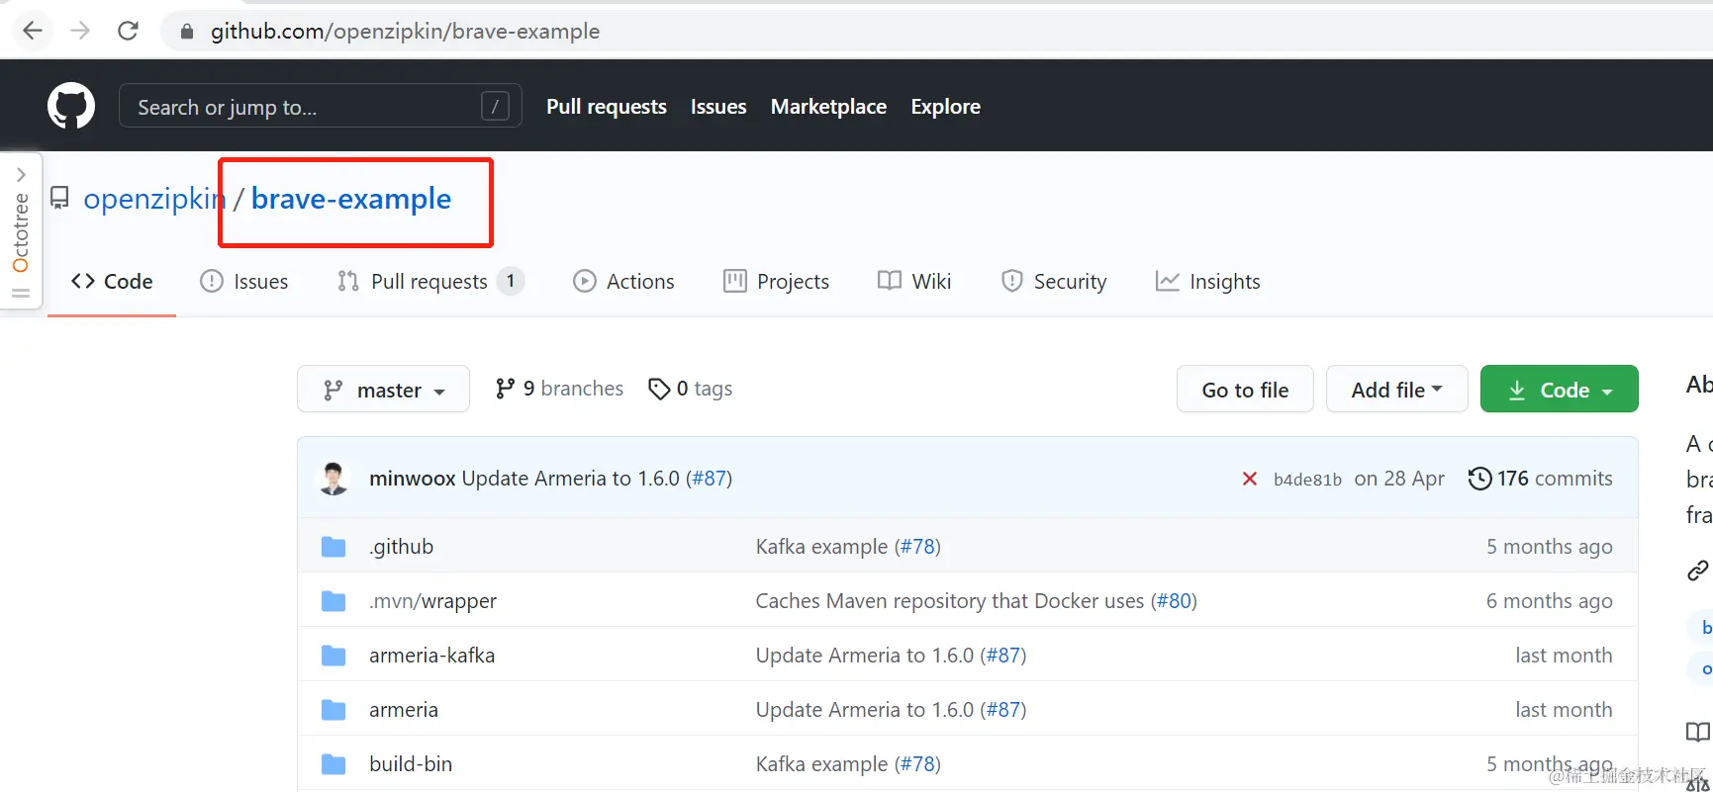Viewport: 1713px width, 792px height.
Task: Click the tag icon beside 0 tags
Action: click(658, 389)
